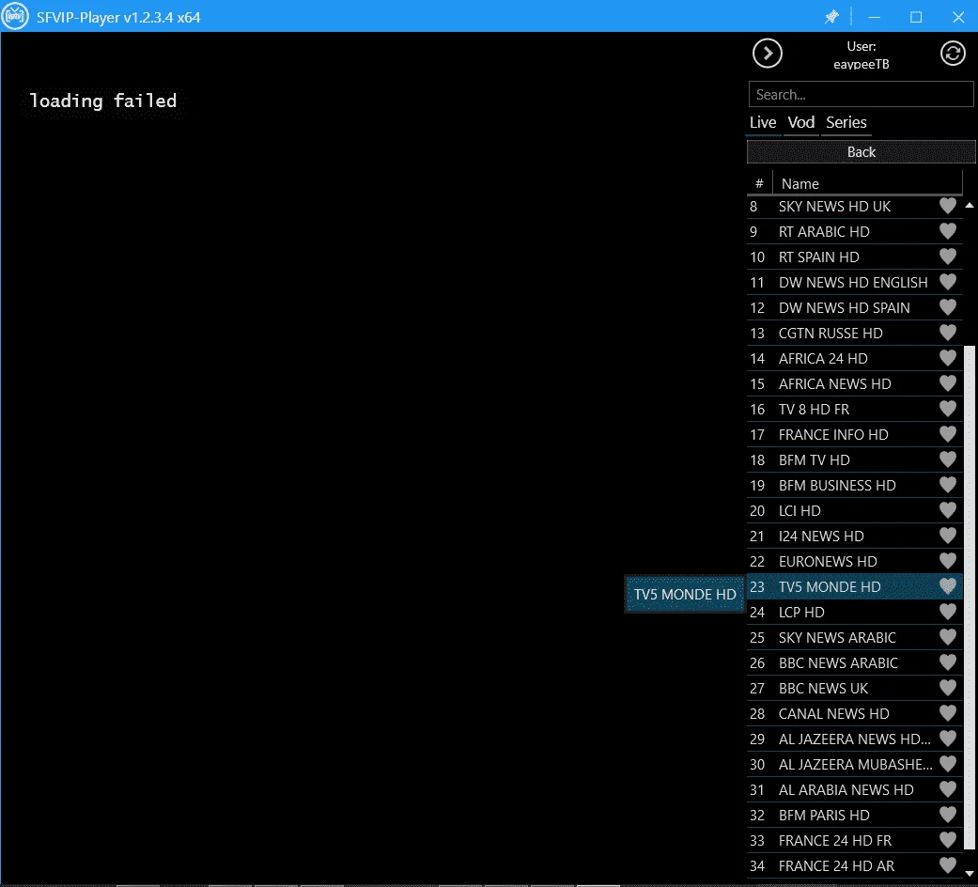Viewport: 978px width, 887px height.
Task: Select highlighted TV5 MONDE HD row
Action: (855, 587)
